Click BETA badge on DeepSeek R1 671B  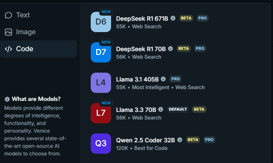click(186, 18)
